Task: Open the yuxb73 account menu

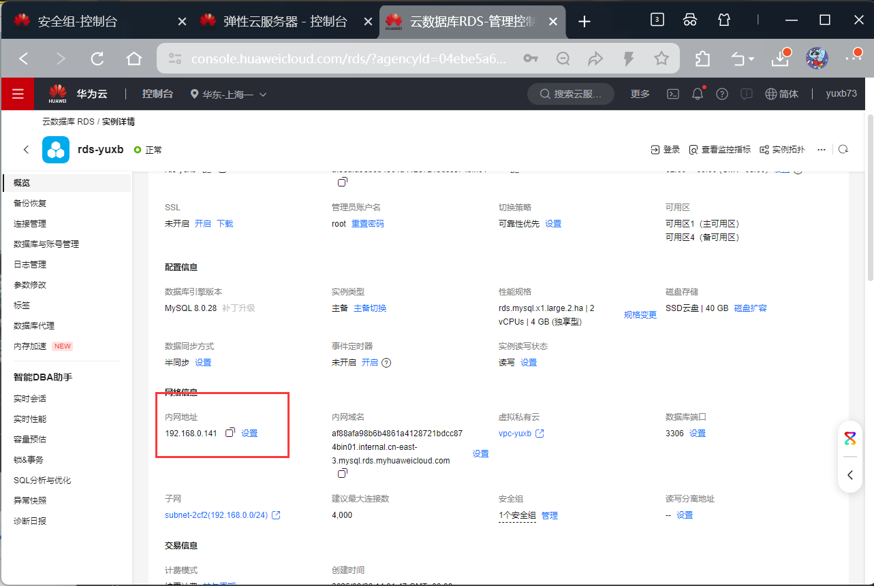Action: [x=841, y=94]
